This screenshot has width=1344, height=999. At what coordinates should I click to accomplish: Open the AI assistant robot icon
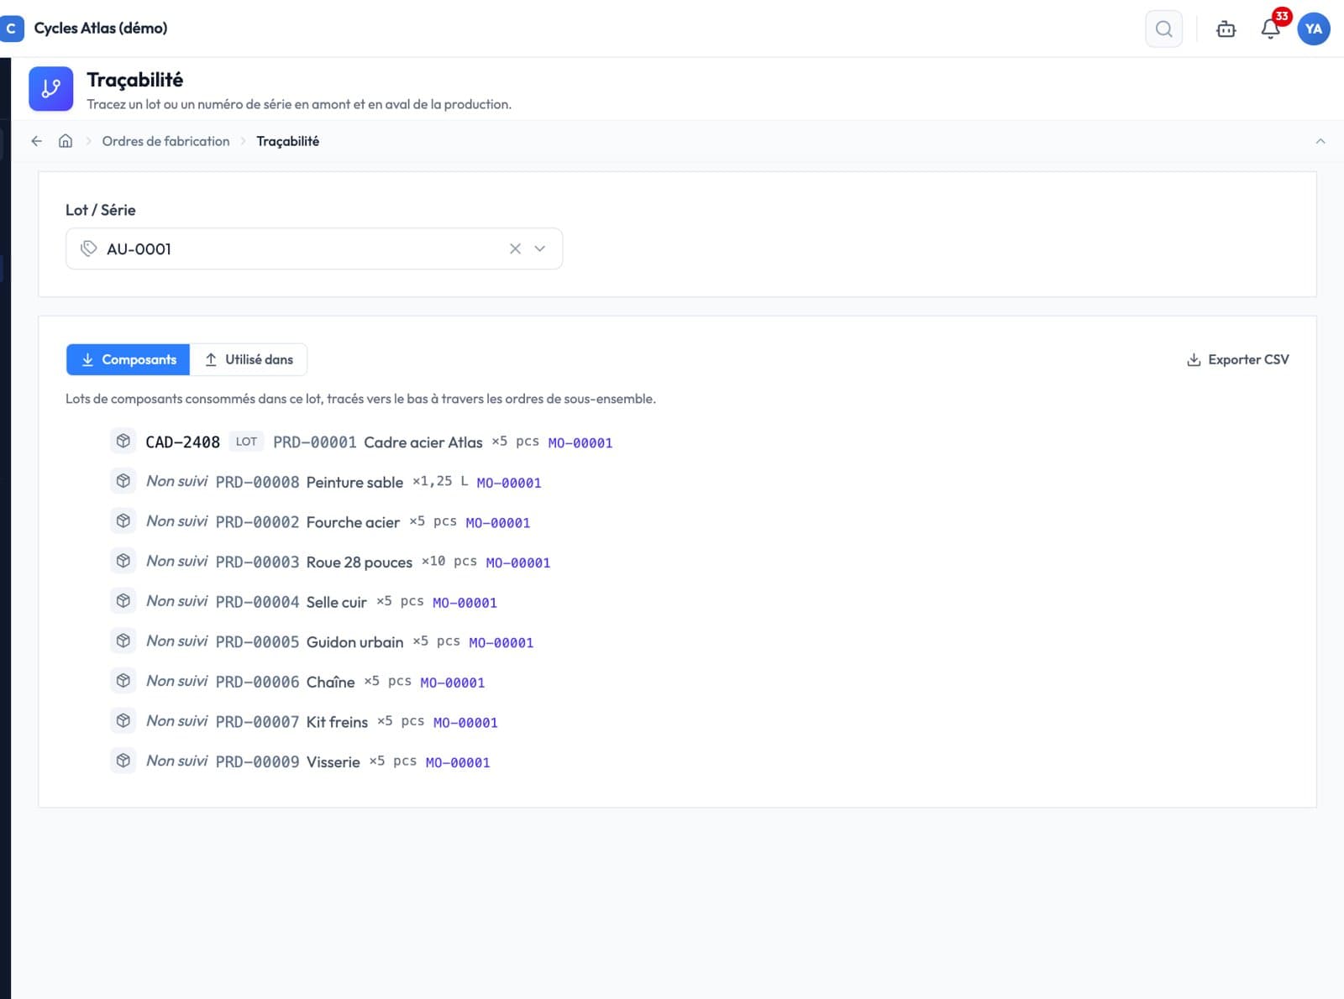(1226, 29)
